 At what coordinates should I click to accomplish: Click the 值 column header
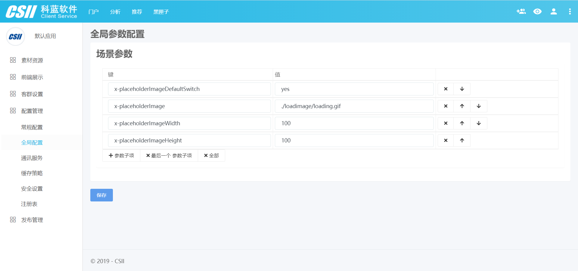click(278, 74)
